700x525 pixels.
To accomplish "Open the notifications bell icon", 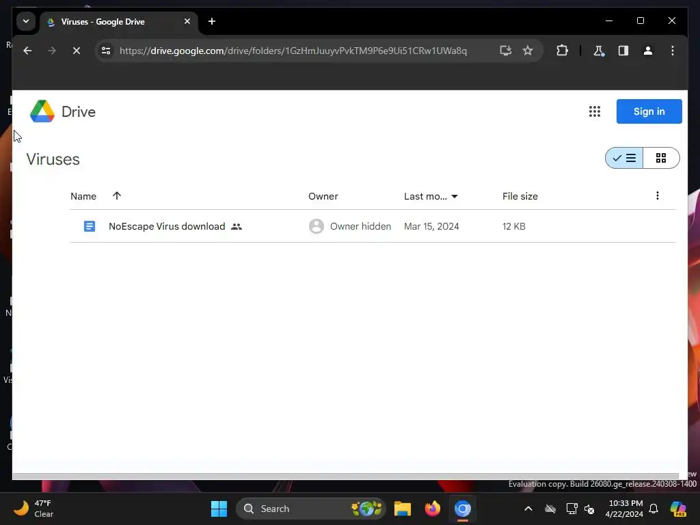I will click(x=653, y=509).
